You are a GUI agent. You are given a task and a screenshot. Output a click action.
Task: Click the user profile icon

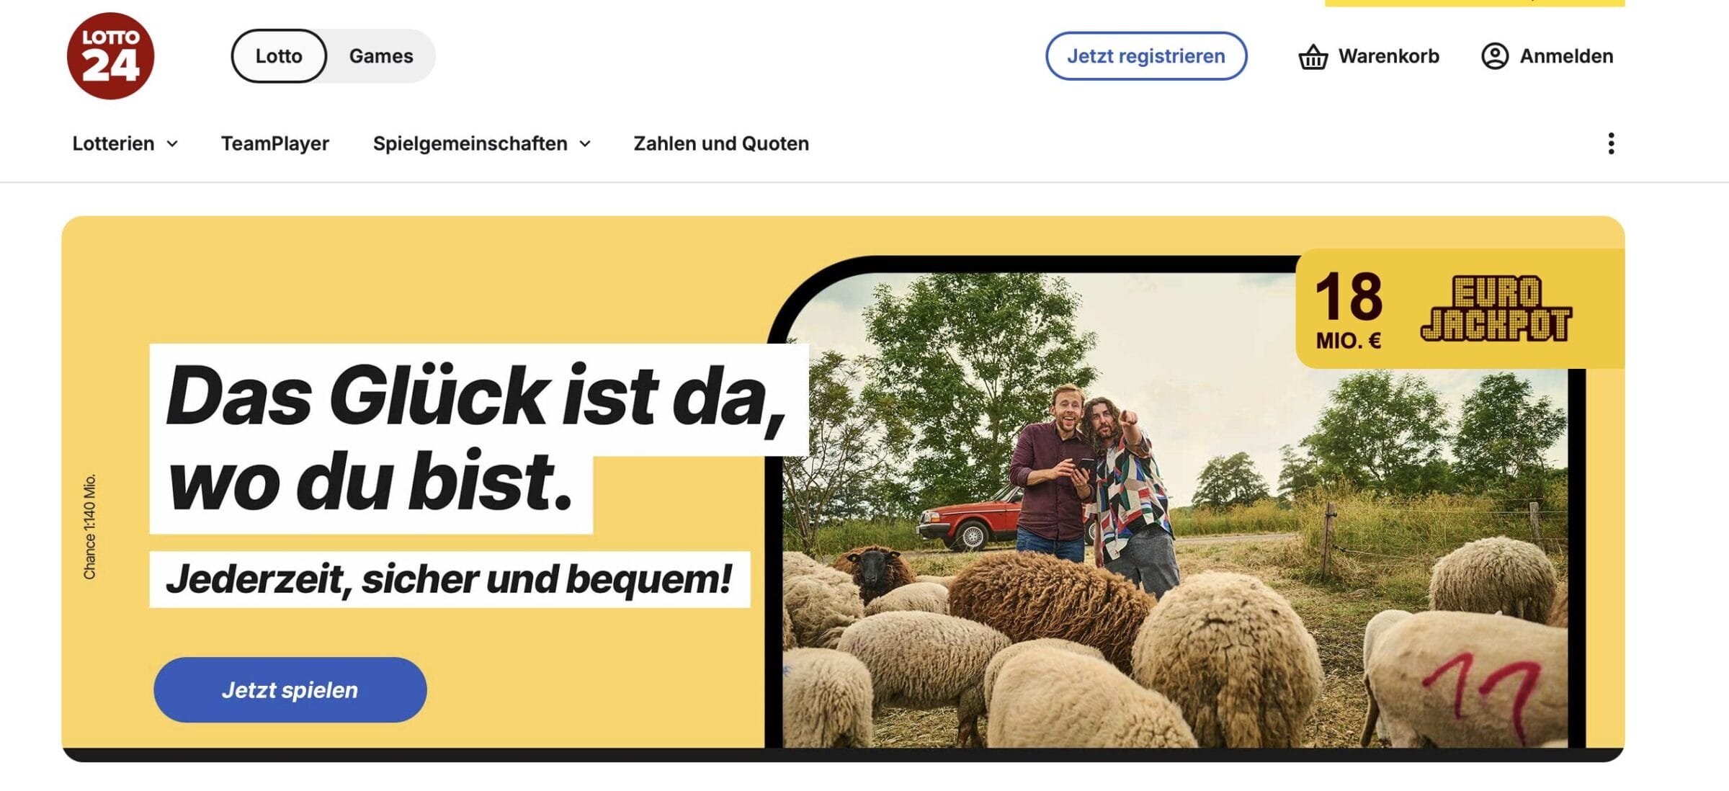click(x=1495, y=56)
